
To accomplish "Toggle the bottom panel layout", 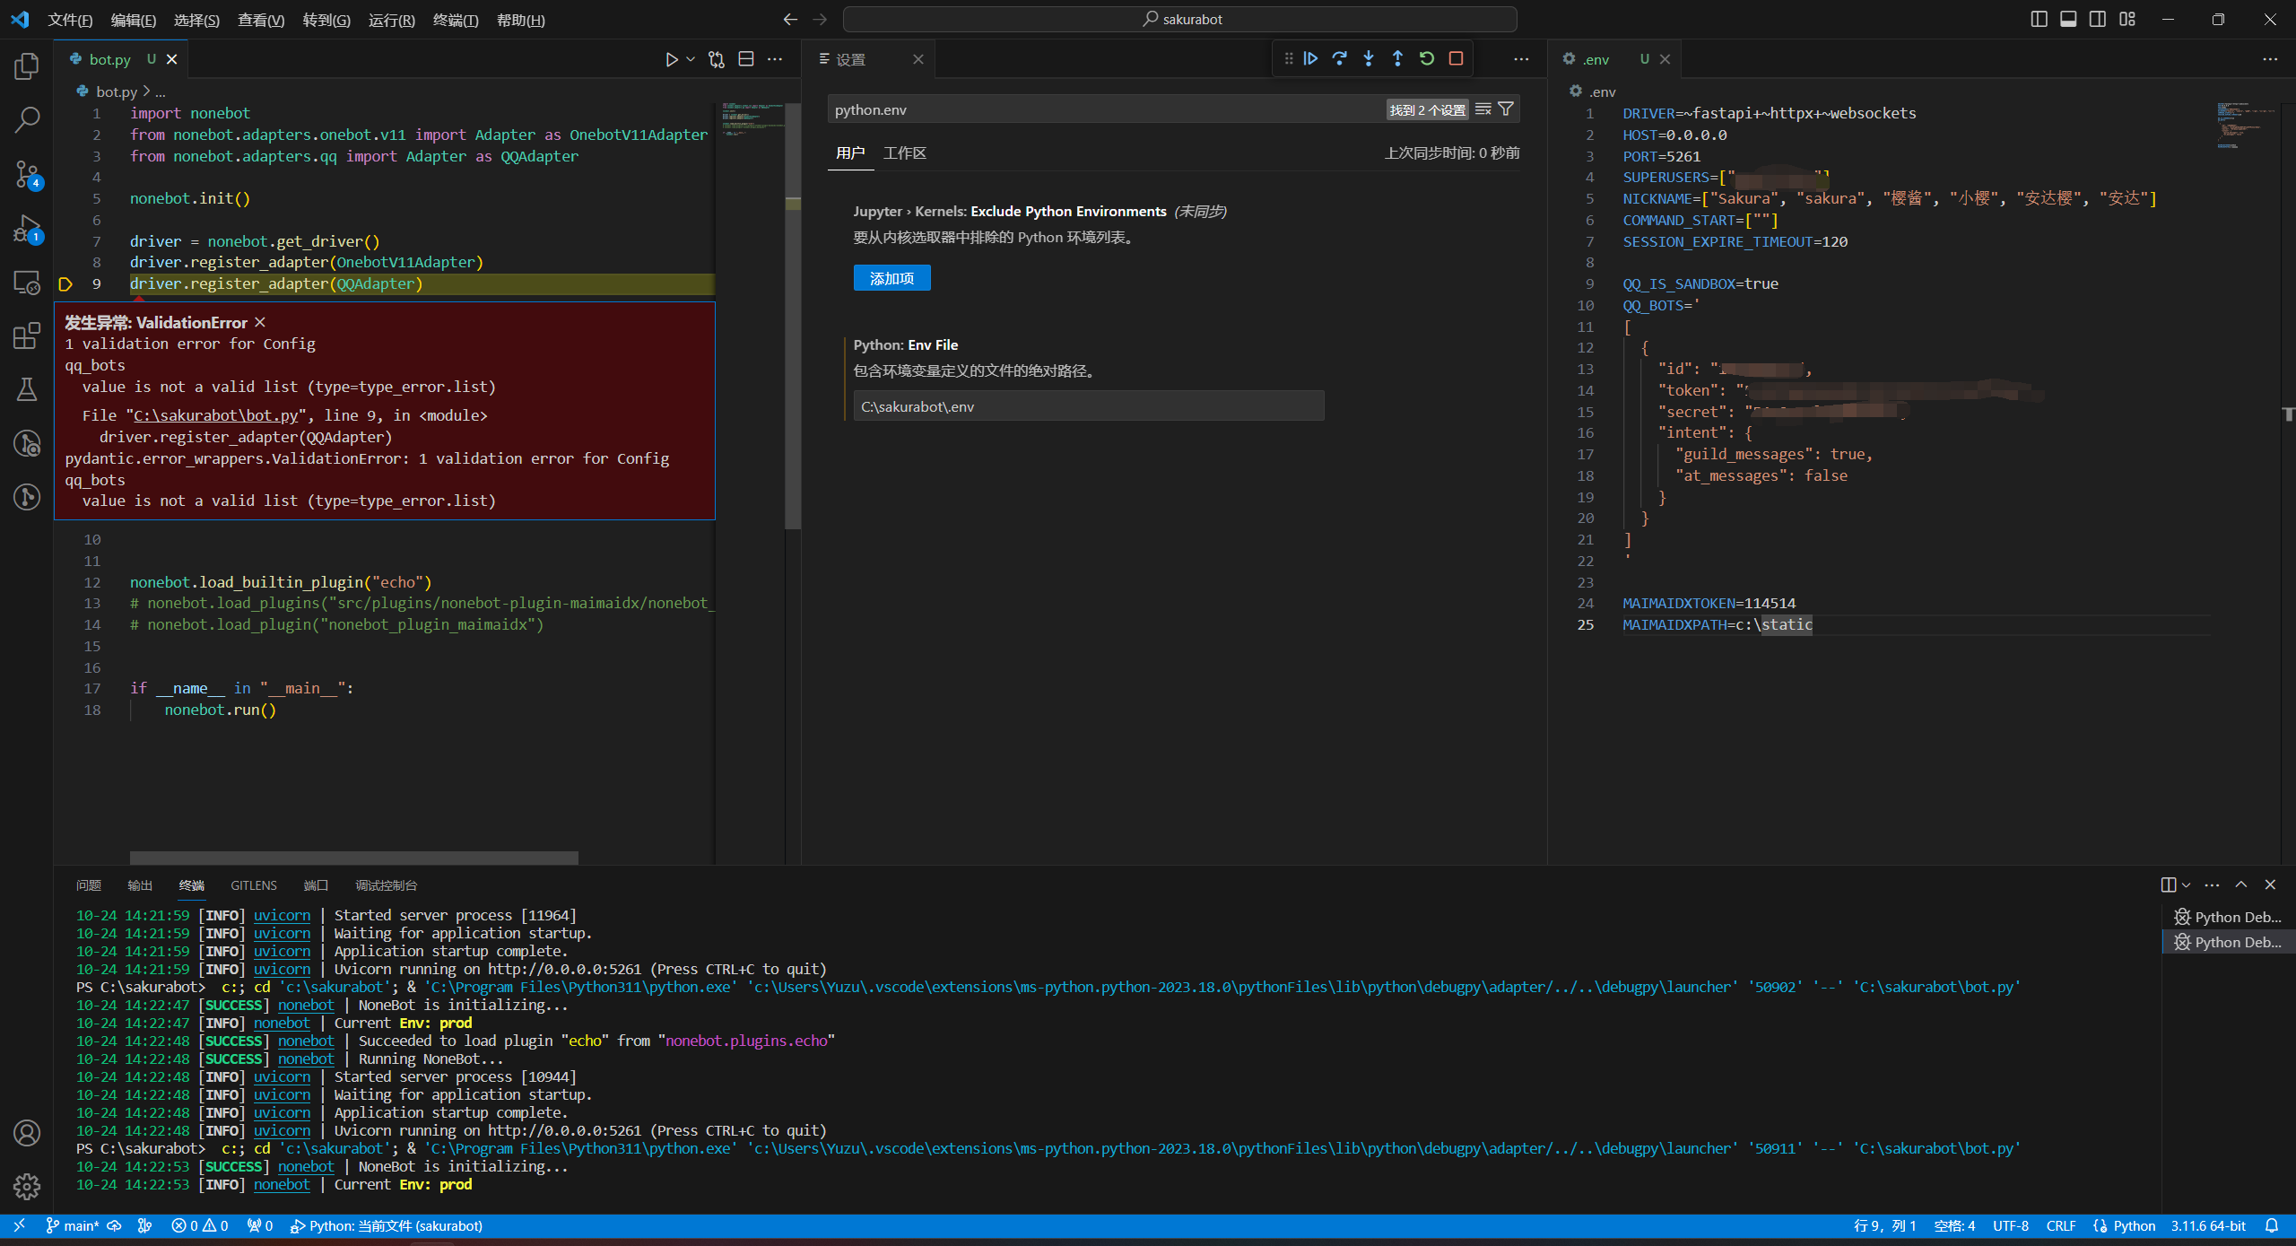I will coord(2068,19).
